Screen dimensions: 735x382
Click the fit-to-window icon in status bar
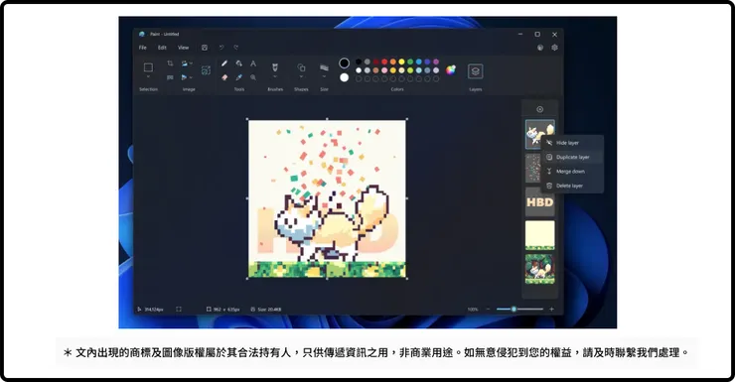(x=179, y=309)
